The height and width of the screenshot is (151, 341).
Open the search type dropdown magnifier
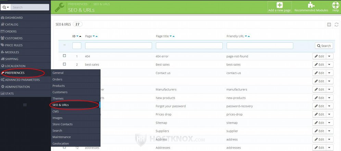[6, 7]
